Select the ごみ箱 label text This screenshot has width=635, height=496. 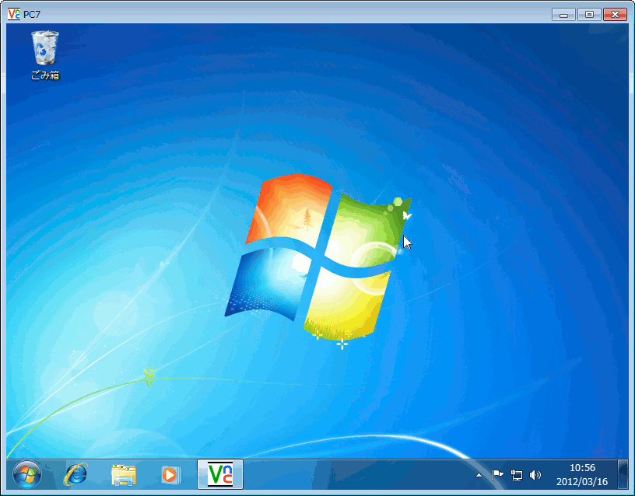coord(45,75)
